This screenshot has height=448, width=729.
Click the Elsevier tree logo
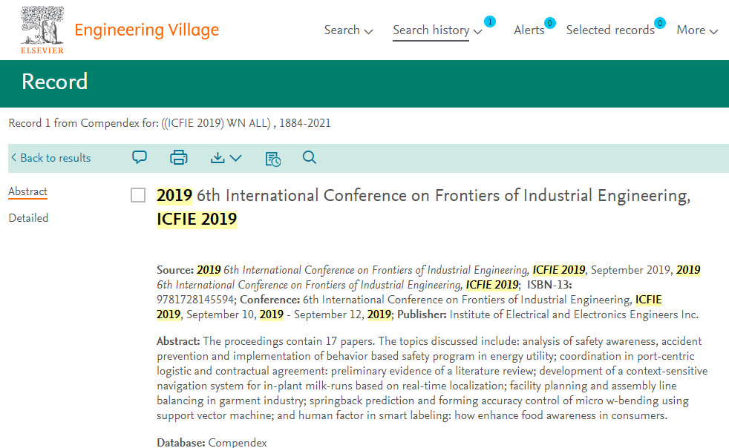(42, 30)
